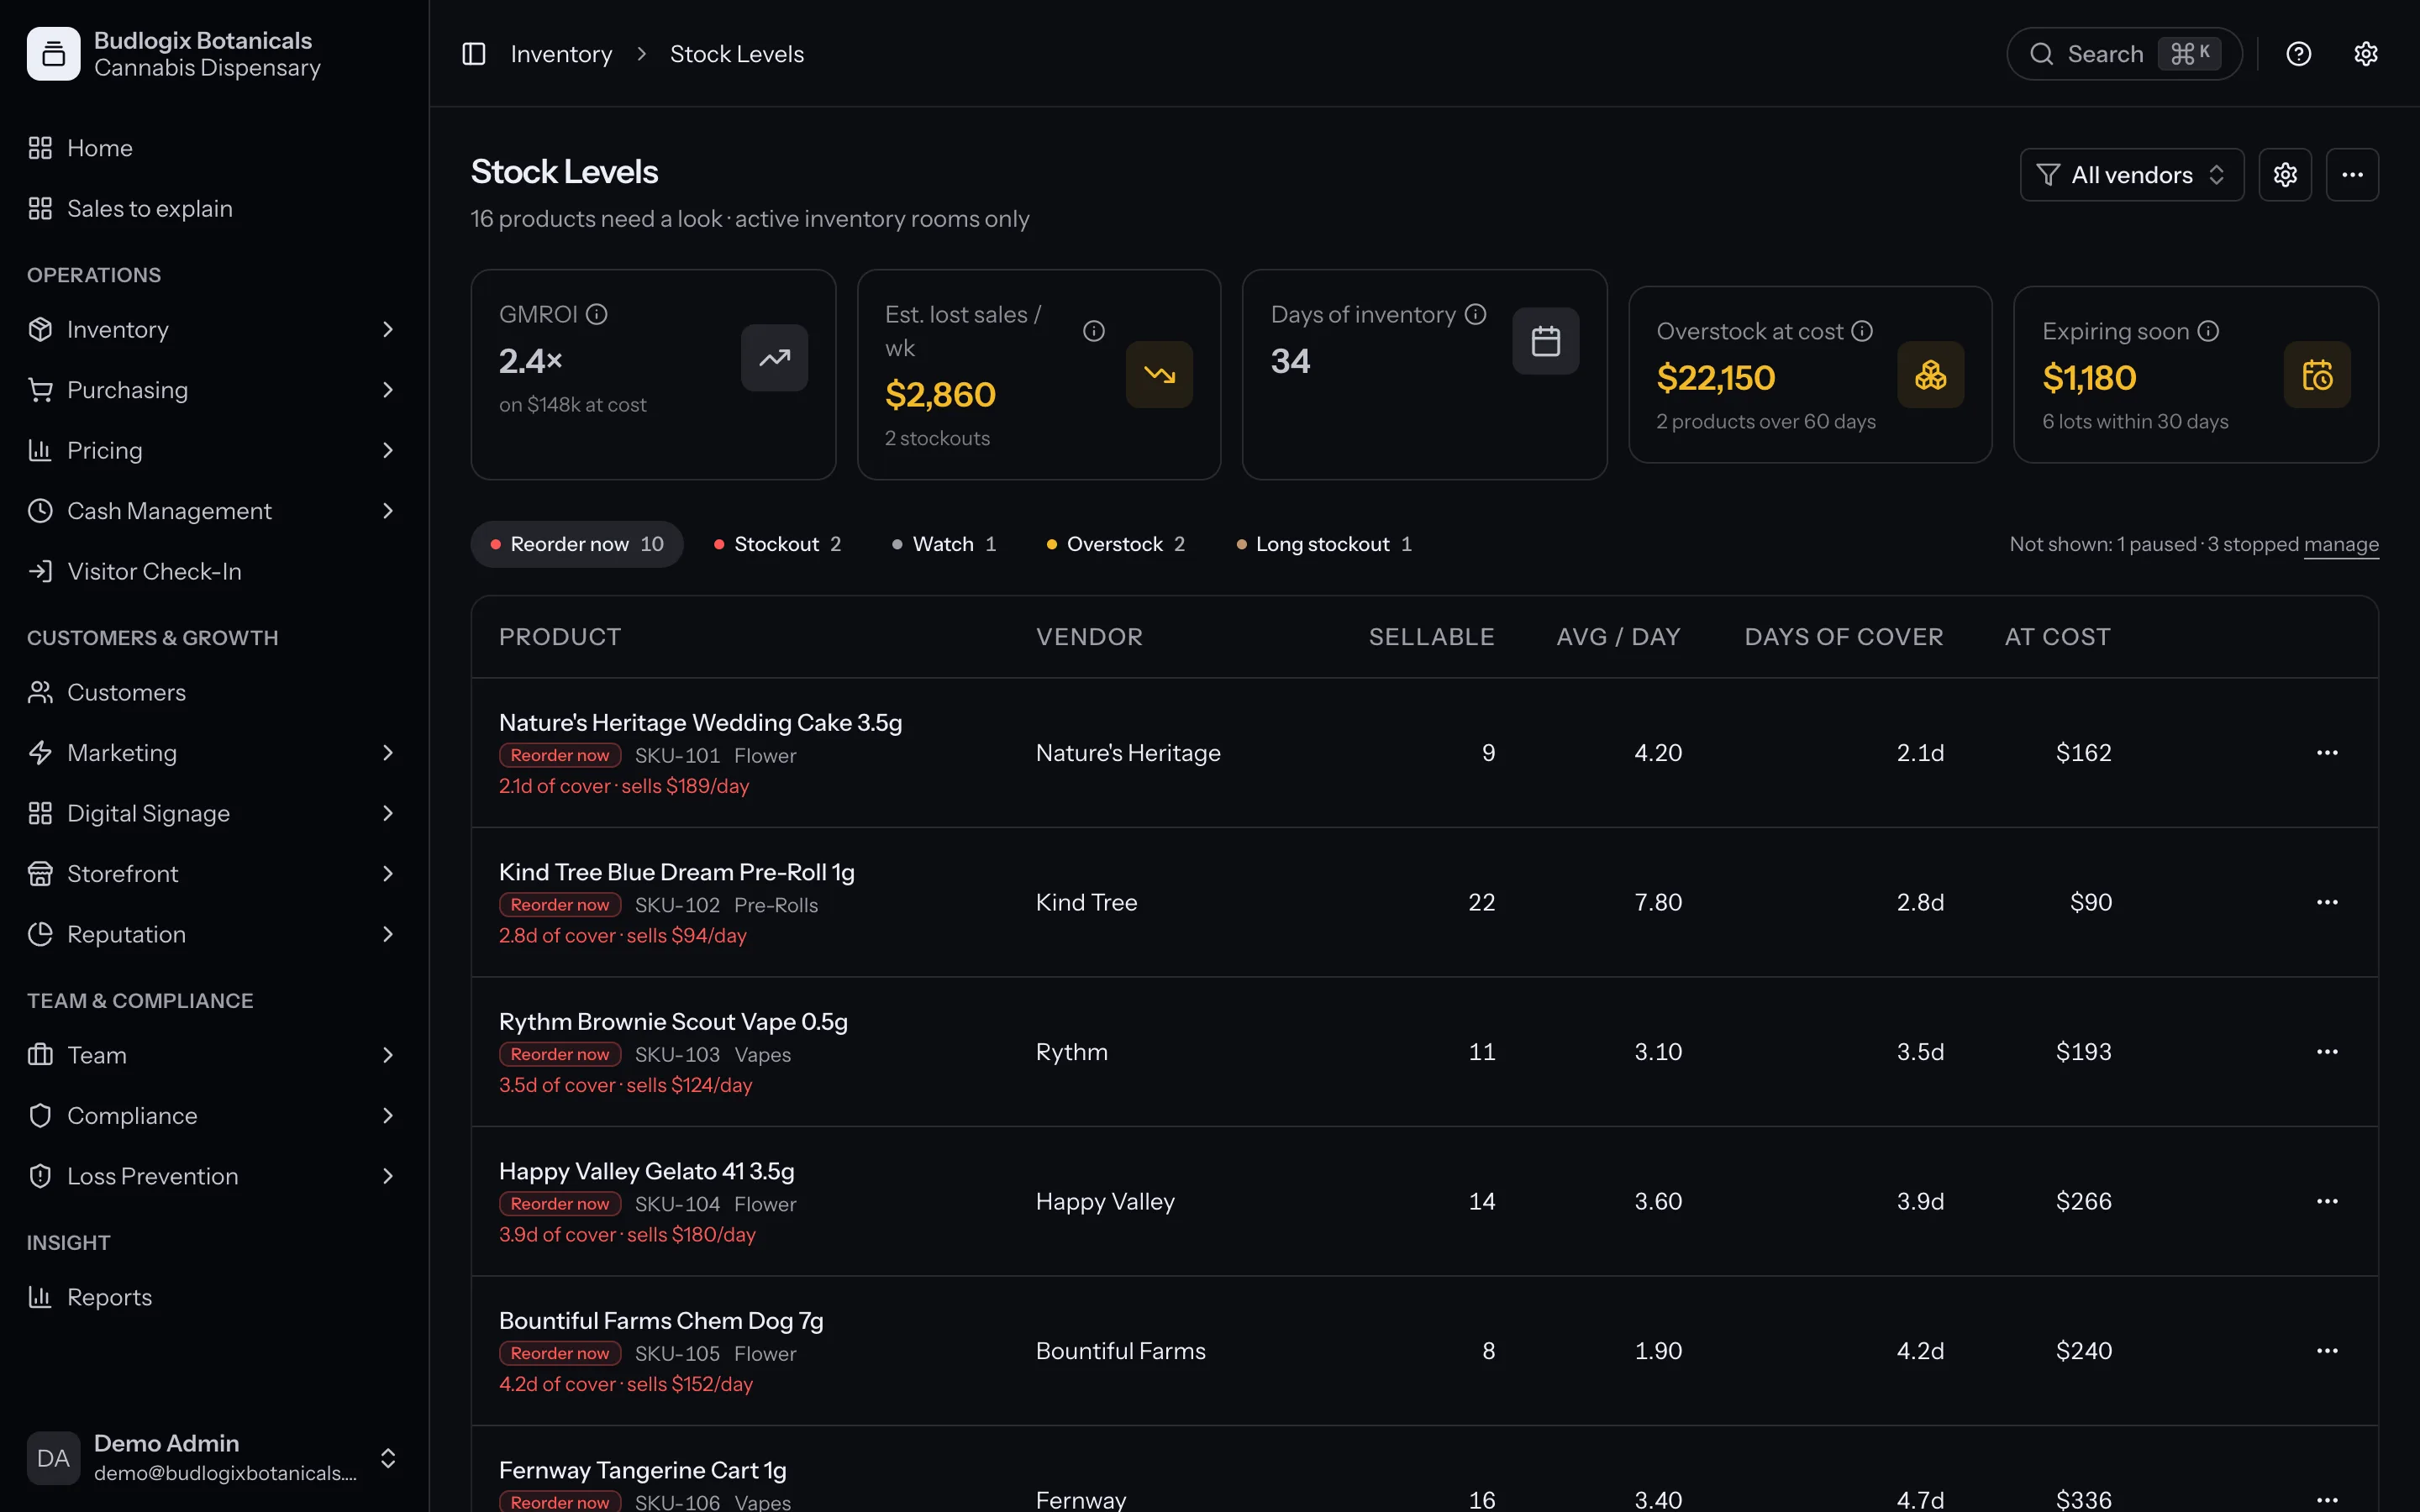Select the Watch filter tab
Image resolution: width=2420 pixels, height=1512 pixels.
pos(943,544)
